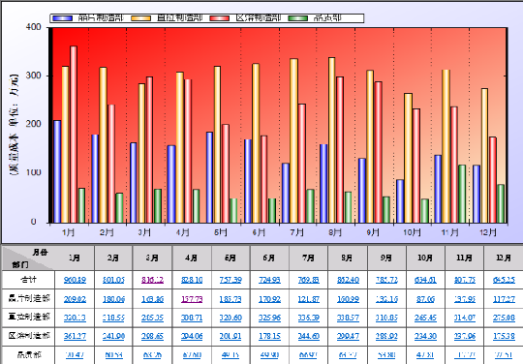Open the 合计 total link 769.85 for 7月

[309, 280]
